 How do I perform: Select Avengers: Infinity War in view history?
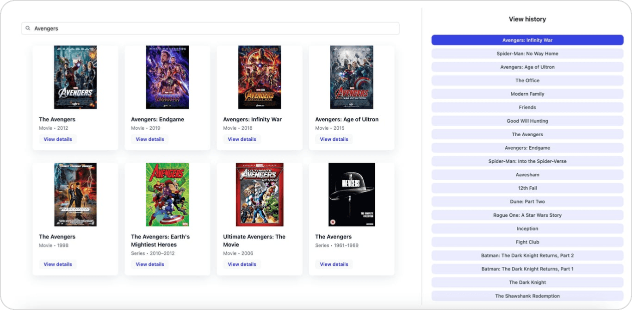[x=527, y=40]
